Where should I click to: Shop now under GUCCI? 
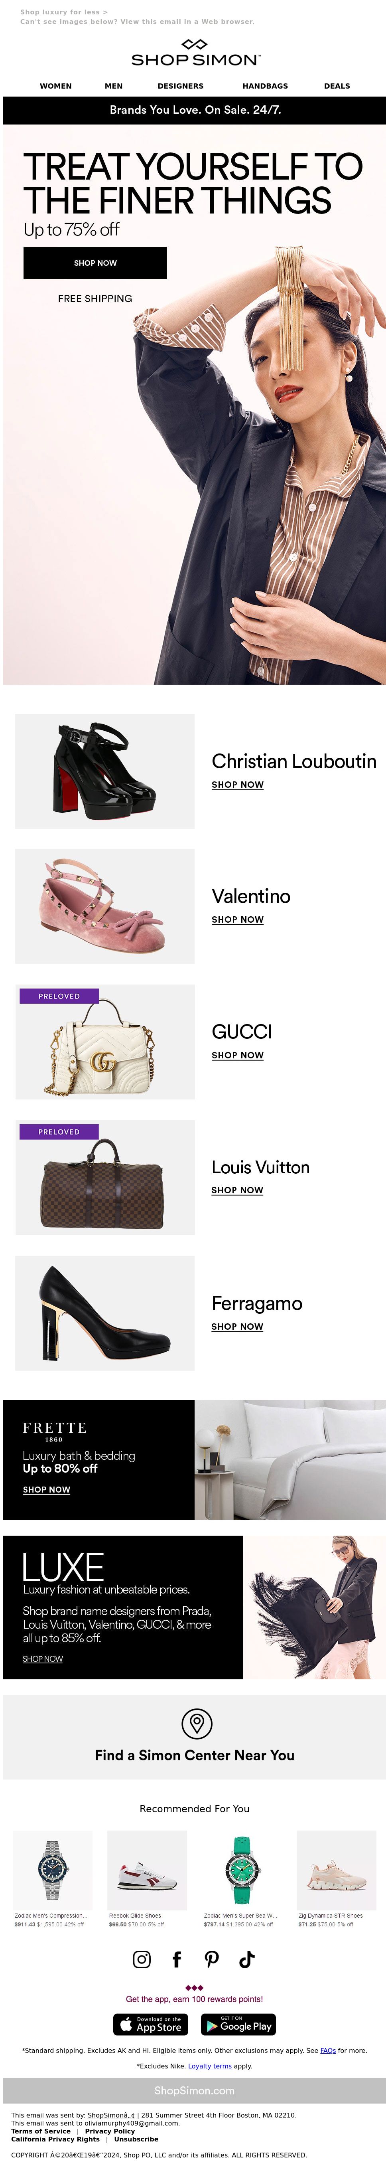pyautogui.click(x=238, y=1055)
